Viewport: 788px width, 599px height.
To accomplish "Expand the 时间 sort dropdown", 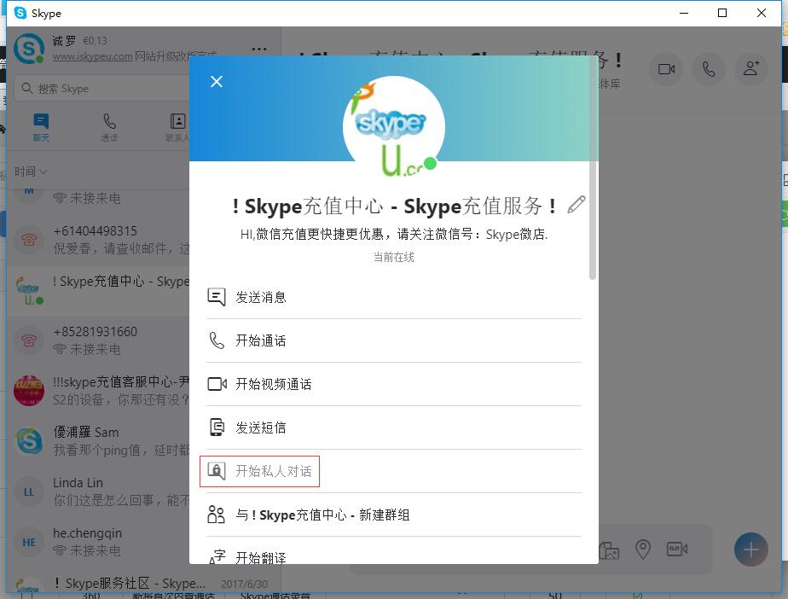I will coord(31,172).
